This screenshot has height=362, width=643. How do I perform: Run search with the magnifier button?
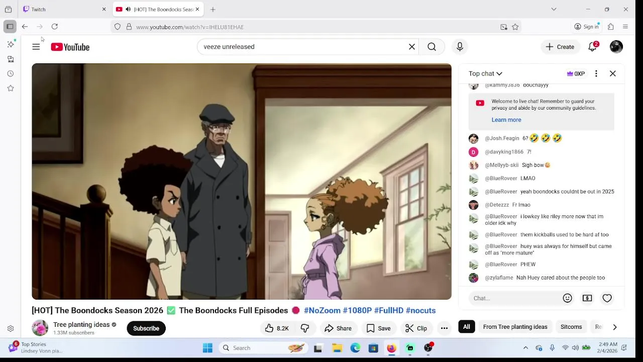[x=432, y=47]
